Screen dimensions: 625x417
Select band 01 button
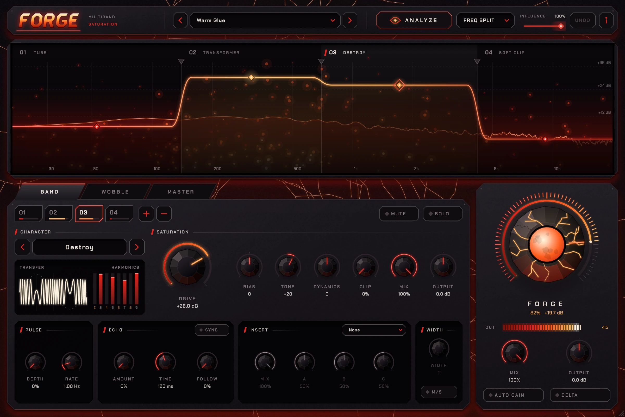[28, 213]
